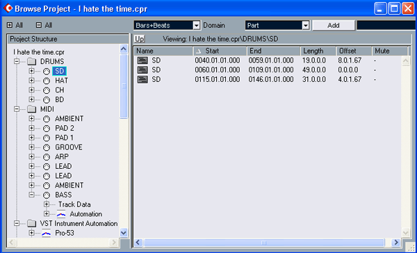This screenshot has height=253, width=417.
Task: Collapse the BASS track
Action: click(x=32, y=195)
